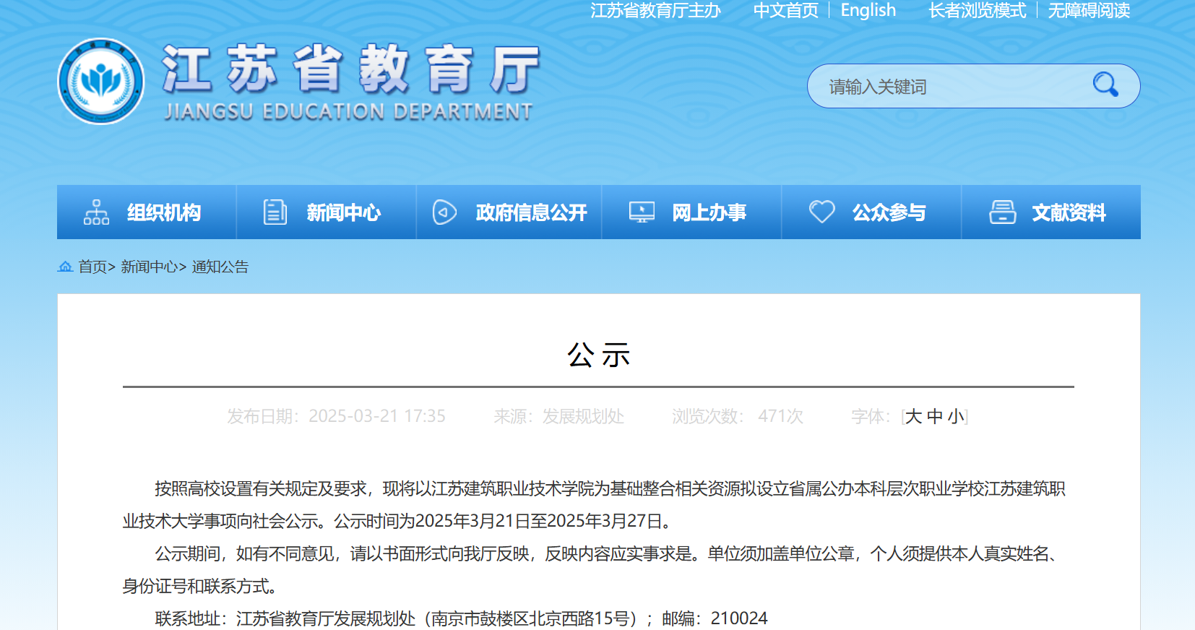This screenshot has height=630, width=1195.
Task: Click the organization chart icon beside 组织机构
Action: point(96,212)
